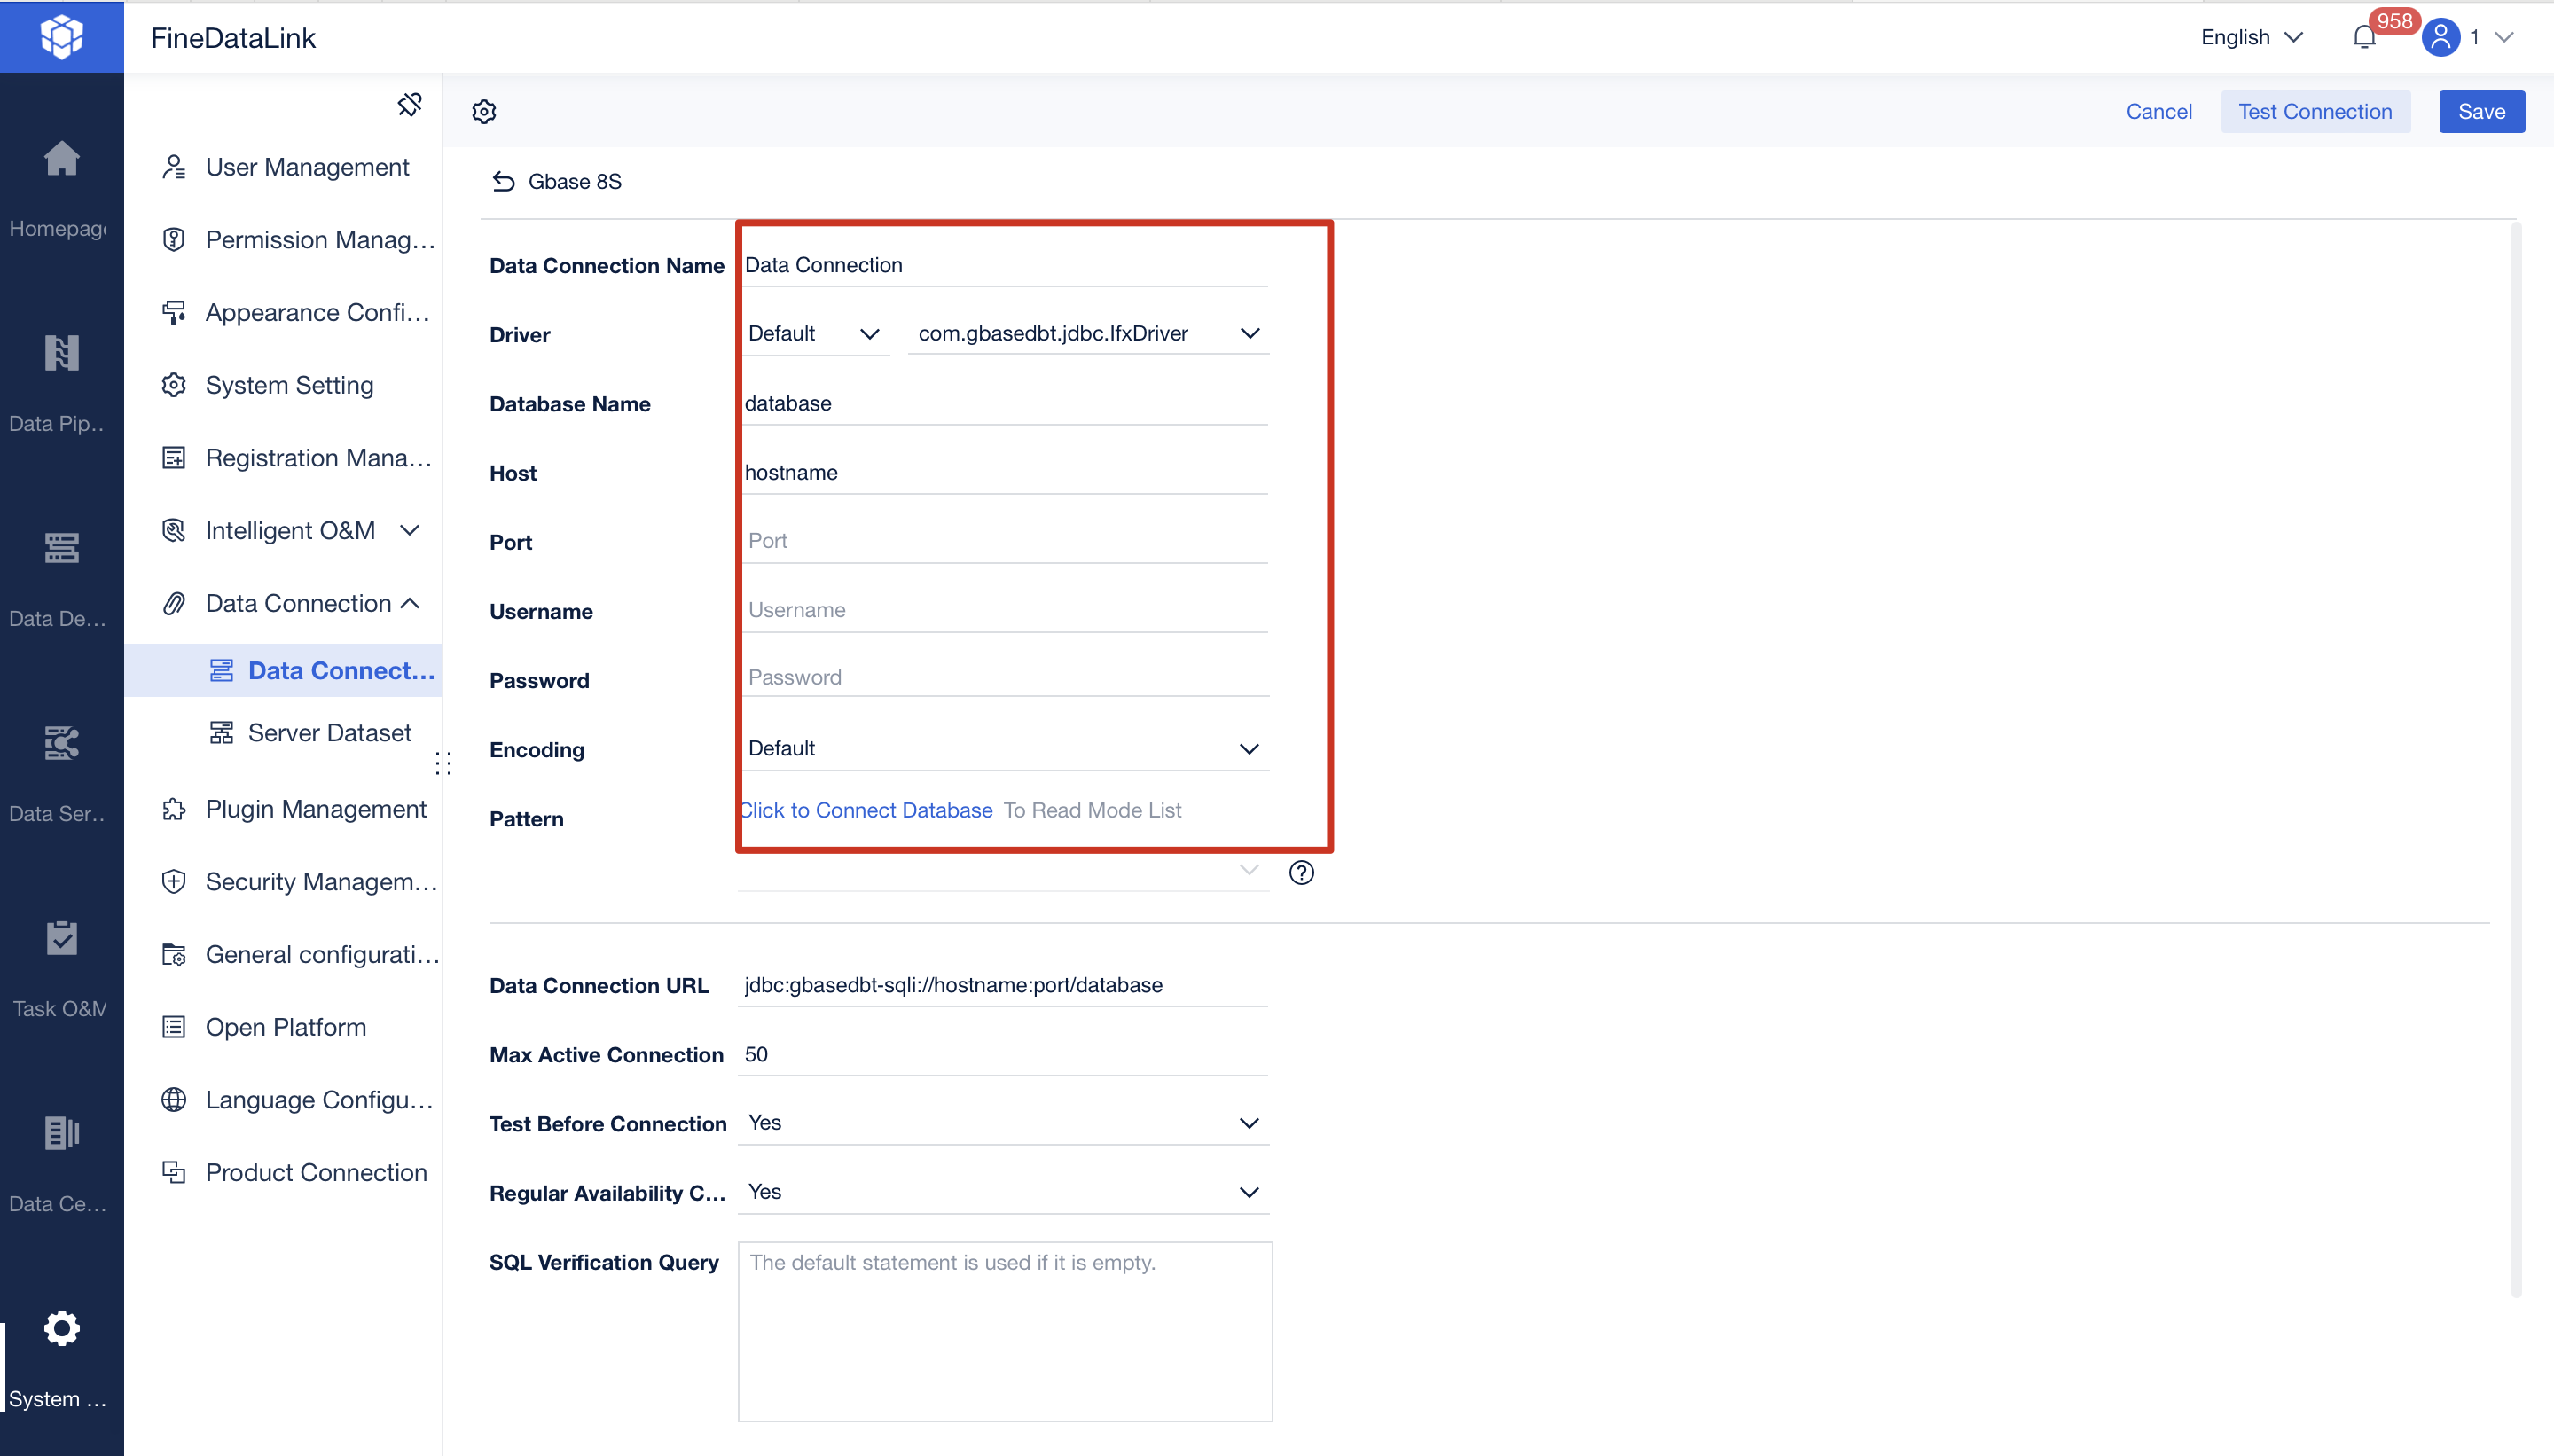The height and width of the screenshot is (1456, 2554).
Task: Expand the Encoding dropdown
Action: pyautogui.click(x=1248, y=748)
